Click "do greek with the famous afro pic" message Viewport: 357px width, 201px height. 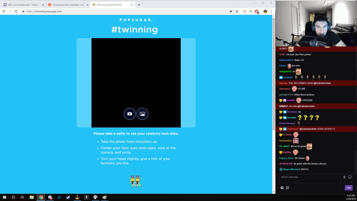310,164
